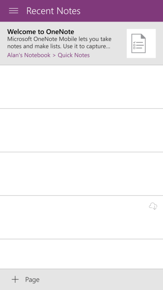Tap the Page label in bottom bar
Screen dimensions: 163x290
point(32,279)
